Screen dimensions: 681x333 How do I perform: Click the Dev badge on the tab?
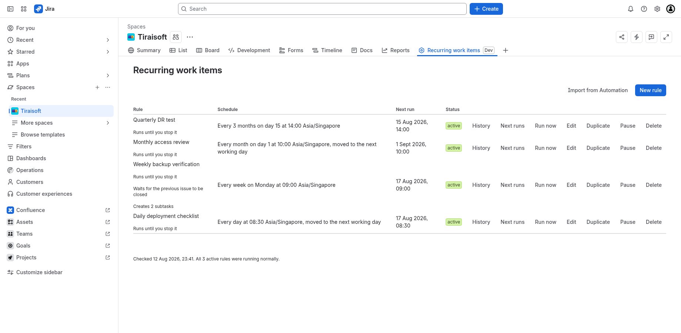pyautogui.click(x=489, y=50)
